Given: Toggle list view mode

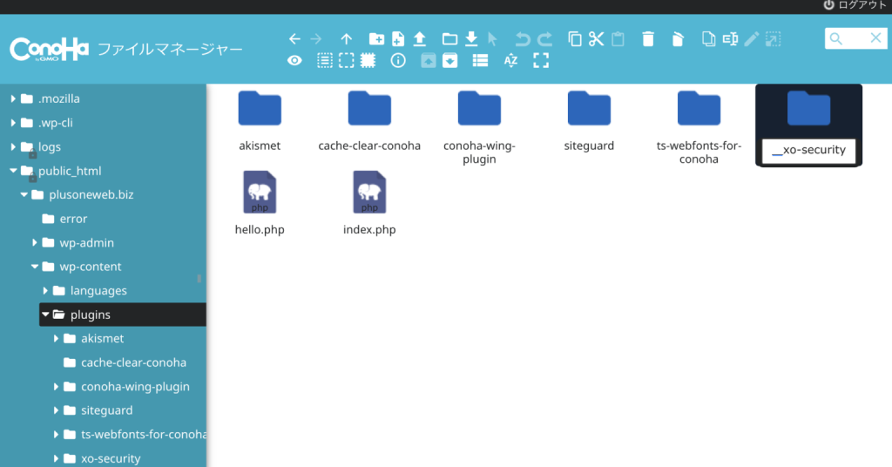Looking at the screenshot, I should click(x=479, y=61).
